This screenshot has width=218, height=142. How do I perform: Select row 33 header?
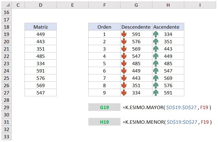click(x=6, y=137)
